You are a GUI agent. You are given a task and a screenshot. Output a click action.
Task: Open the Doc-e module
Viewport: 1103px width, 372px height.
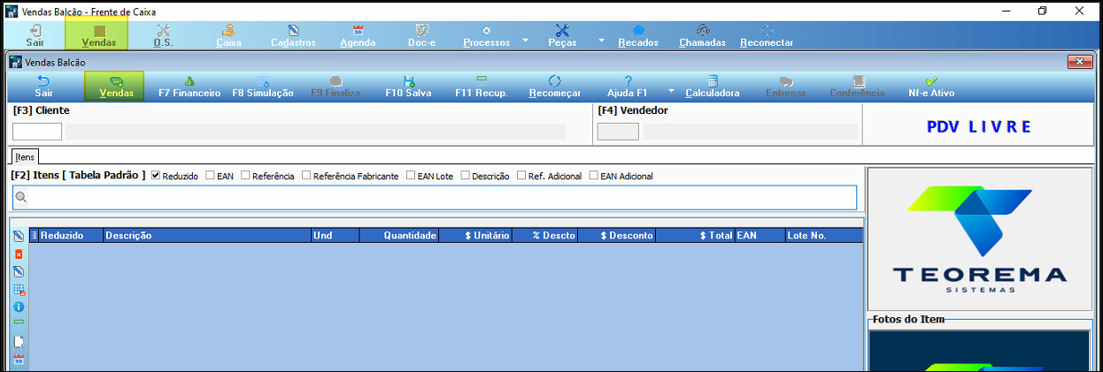tap(421, 35)
